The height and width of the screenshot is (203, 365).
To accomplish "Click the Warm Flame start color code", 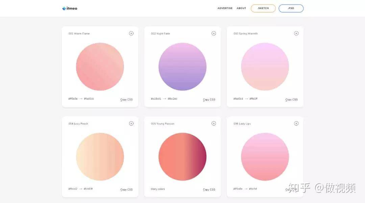I will pyautogui.click(x=73, y=99).
